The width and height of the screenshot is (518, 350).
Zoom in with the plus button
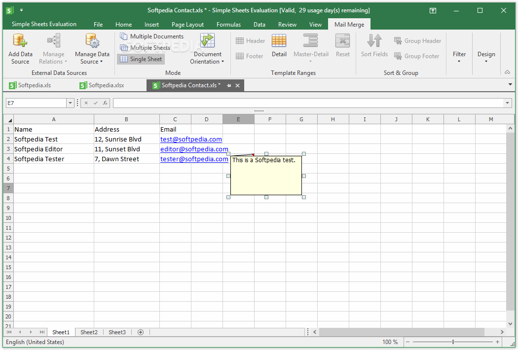point(497,342)
